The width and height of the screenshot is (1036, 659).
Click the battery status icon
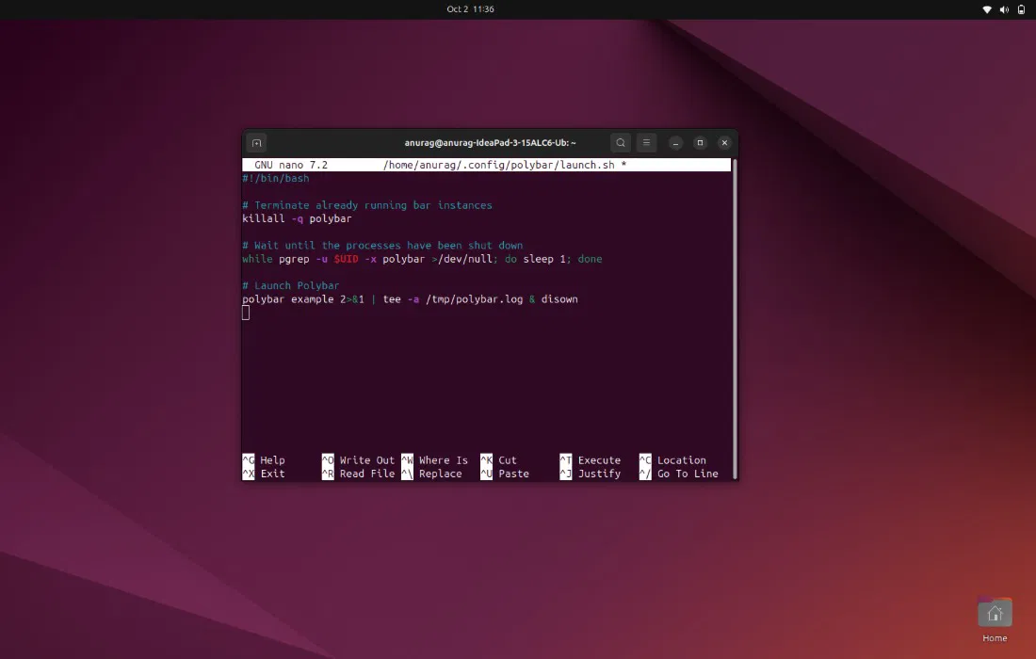pos(1019,9)
